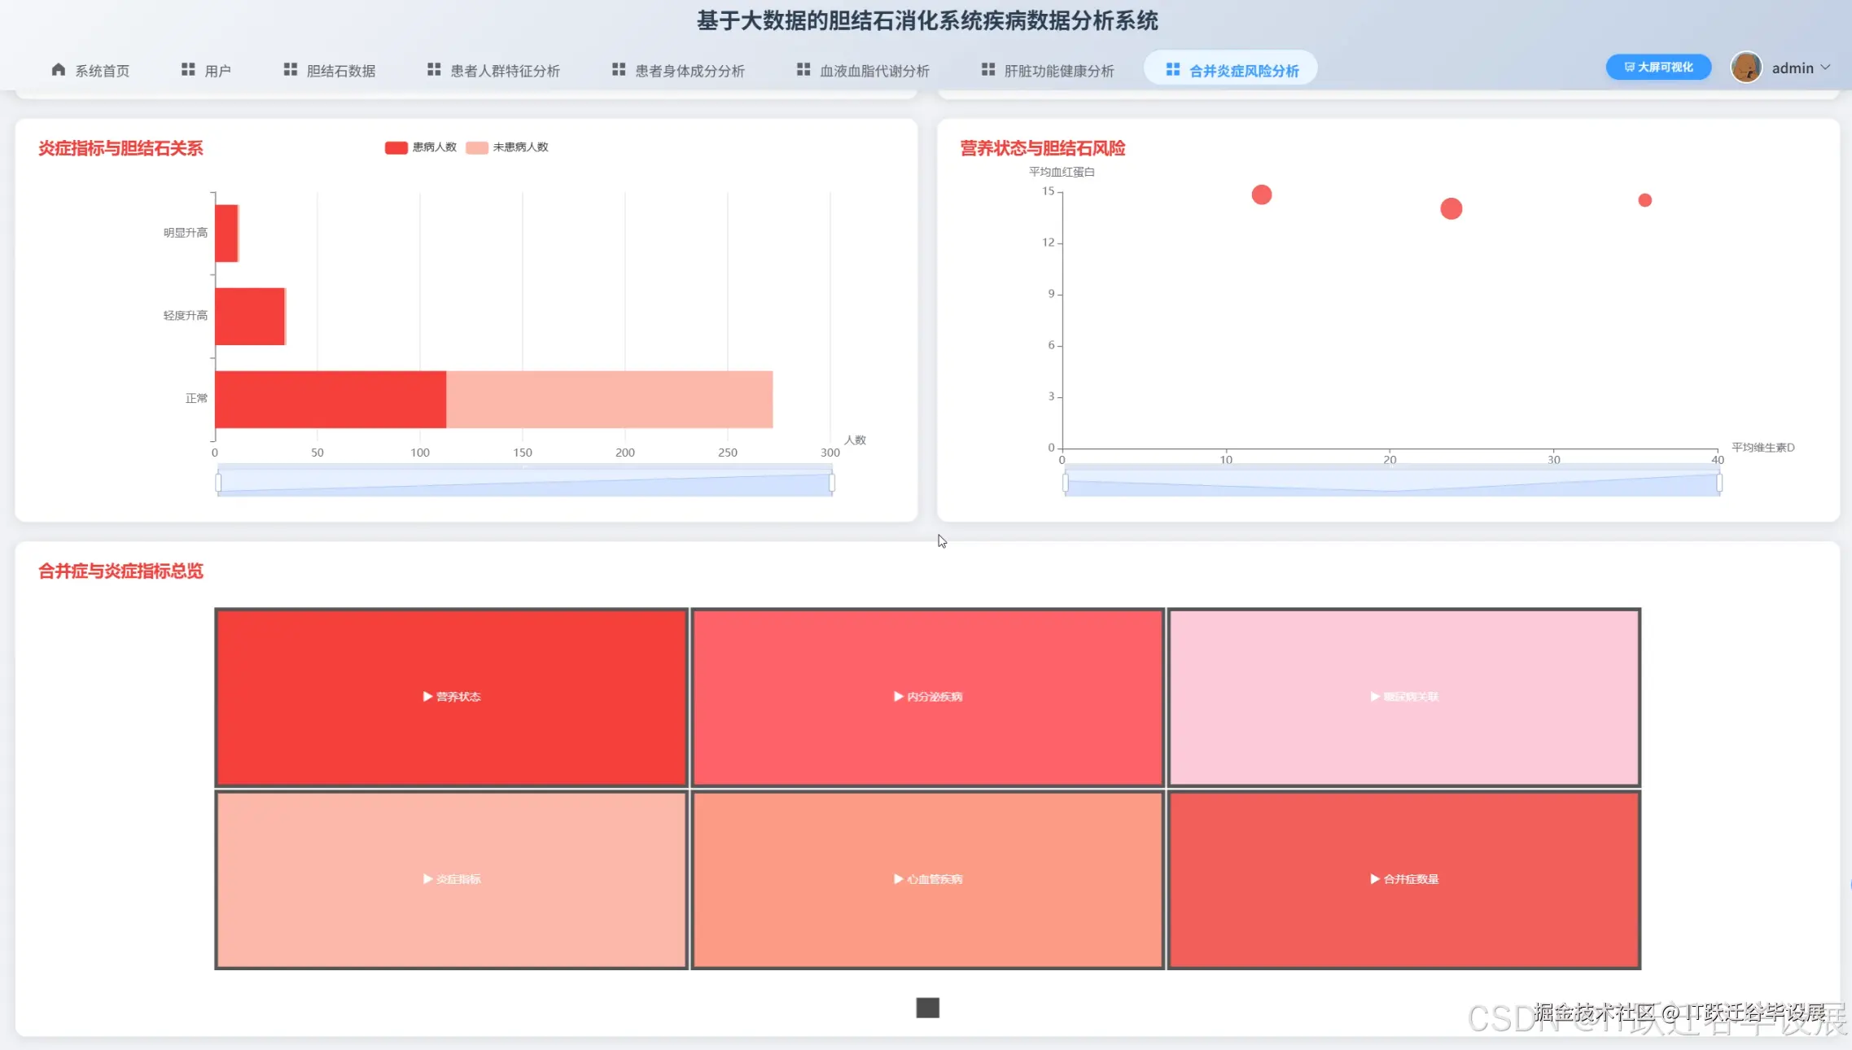1852x1050 pixels.
Task: Click the admin user avatar
Action: (1745, 68)
